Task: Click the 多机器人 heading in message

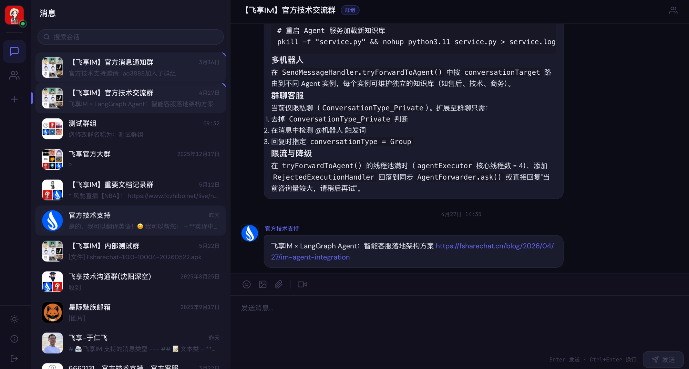Action: (x=287, y=60)
